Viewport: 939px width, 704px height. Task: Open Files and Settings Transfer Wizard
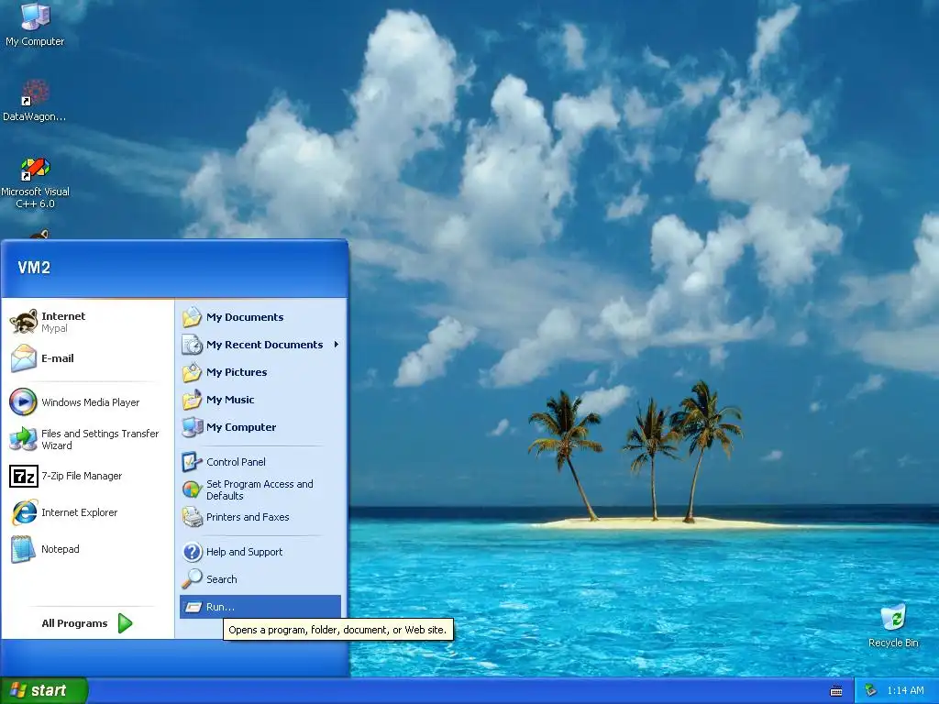click(87, 439)
